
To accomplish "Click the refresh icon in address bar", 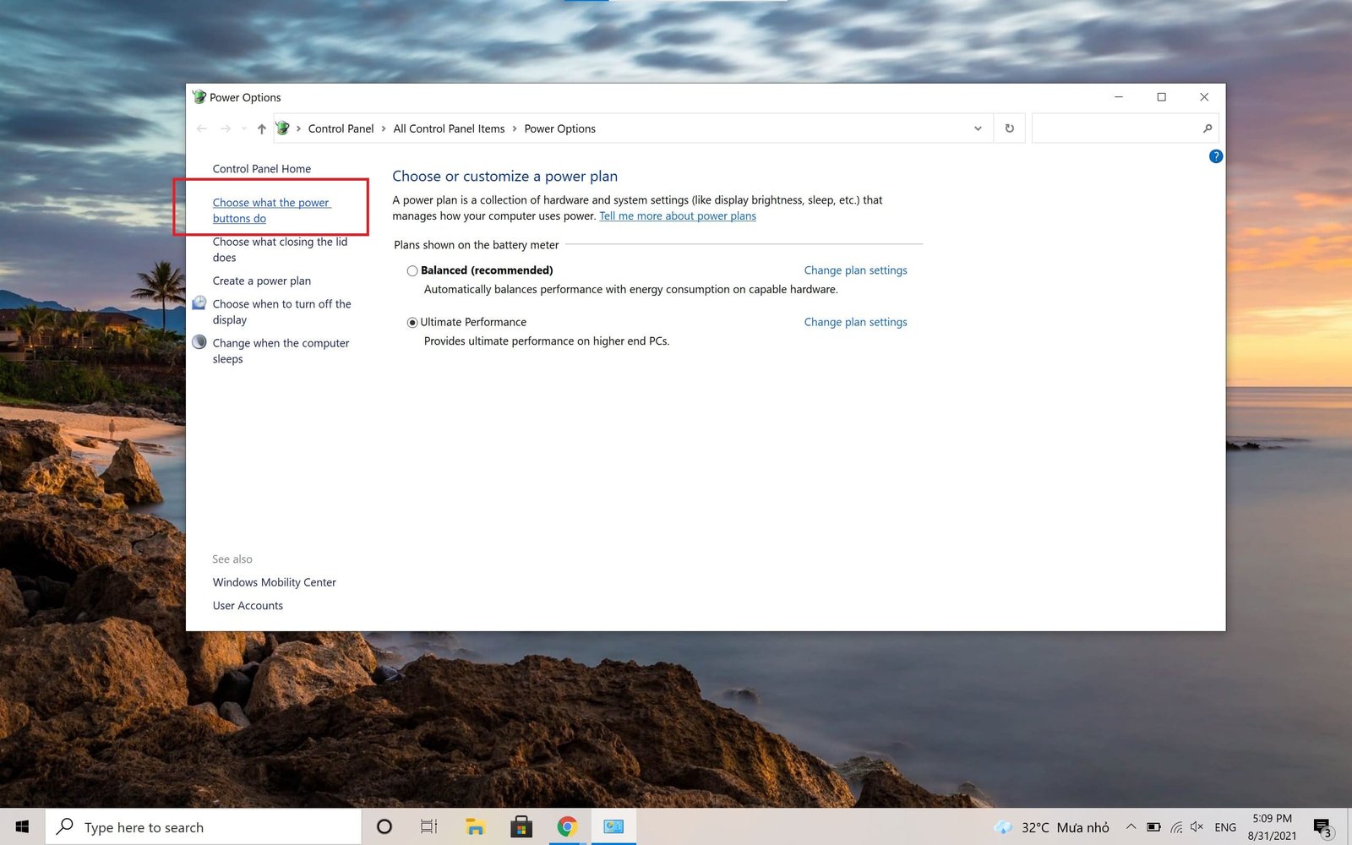I will 1009,128.
